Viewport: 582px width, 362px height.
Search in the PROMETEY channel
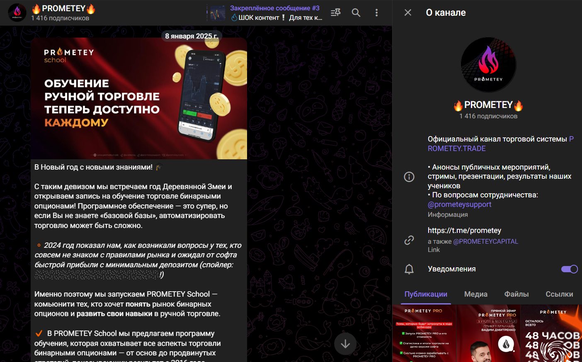(x=356, y=13)
